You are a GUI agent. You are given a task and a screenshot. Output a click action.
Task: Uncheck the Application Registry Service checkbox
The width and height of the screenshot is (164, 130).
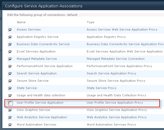click(x=10, y=37)
